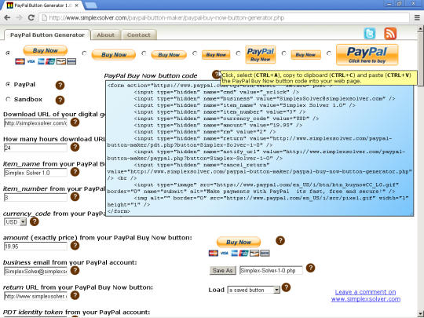Click the page scrollbar up arrow
This screenshot has width=424, height=318.
pyautogui.click(x=421, y=29)
